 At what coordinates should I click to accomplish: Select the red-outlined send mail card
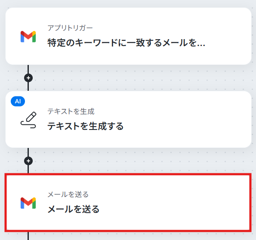tap(128, 203)
